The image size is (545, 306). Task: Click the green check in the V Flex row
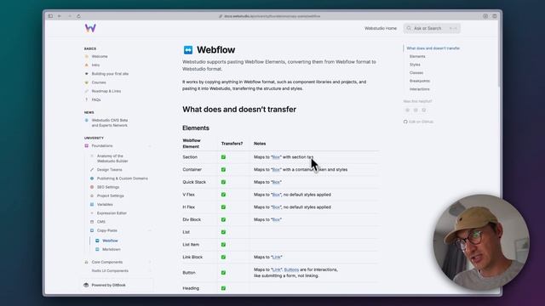(x=223, y=195)
